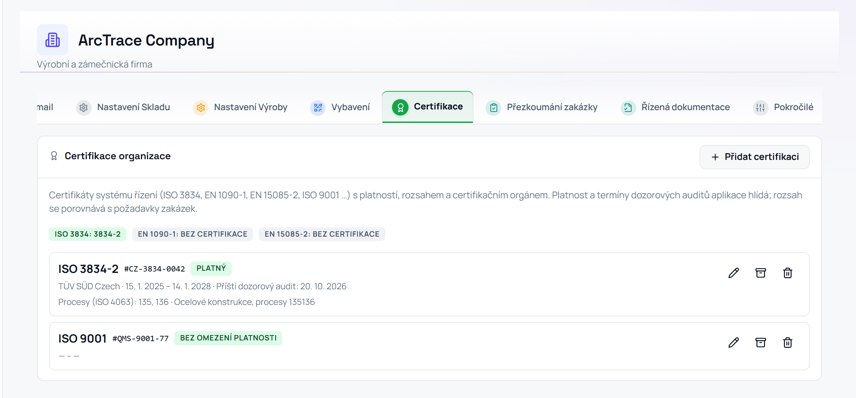The width and height of the screenshot is (856, 398).
Task: Archive the ISO 9001 certificate
Action: [x=760, y=343]
